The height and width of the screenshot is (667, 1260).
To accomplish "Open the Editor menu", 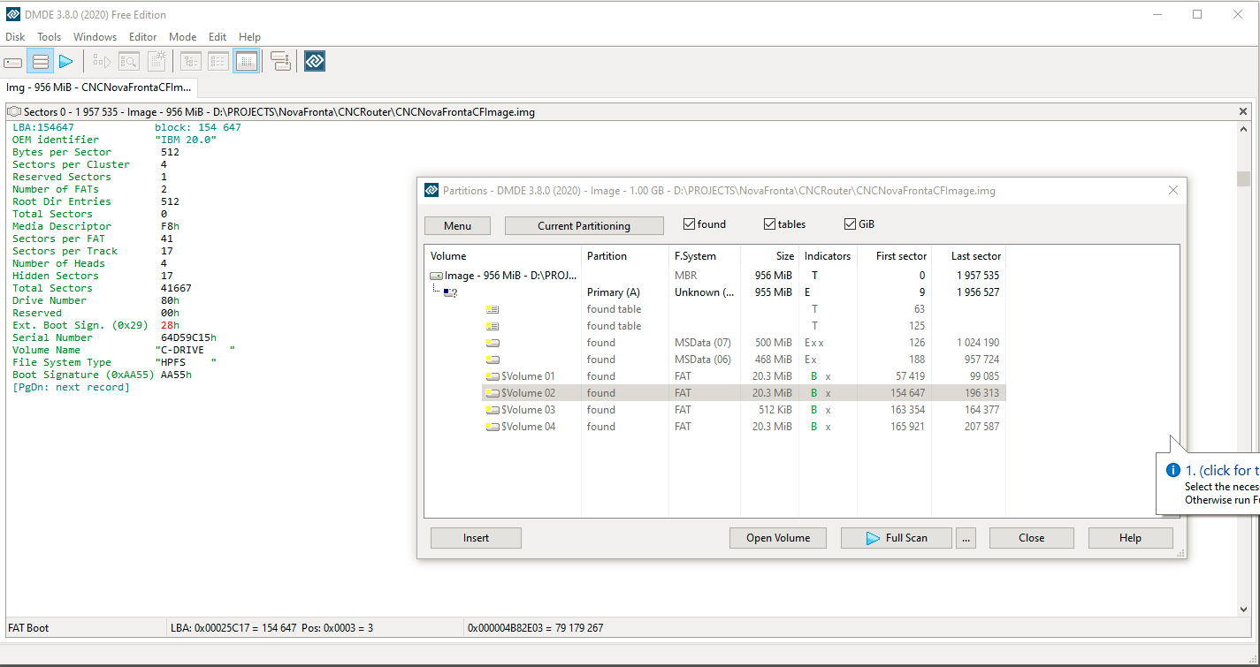I will coord(142,37).
